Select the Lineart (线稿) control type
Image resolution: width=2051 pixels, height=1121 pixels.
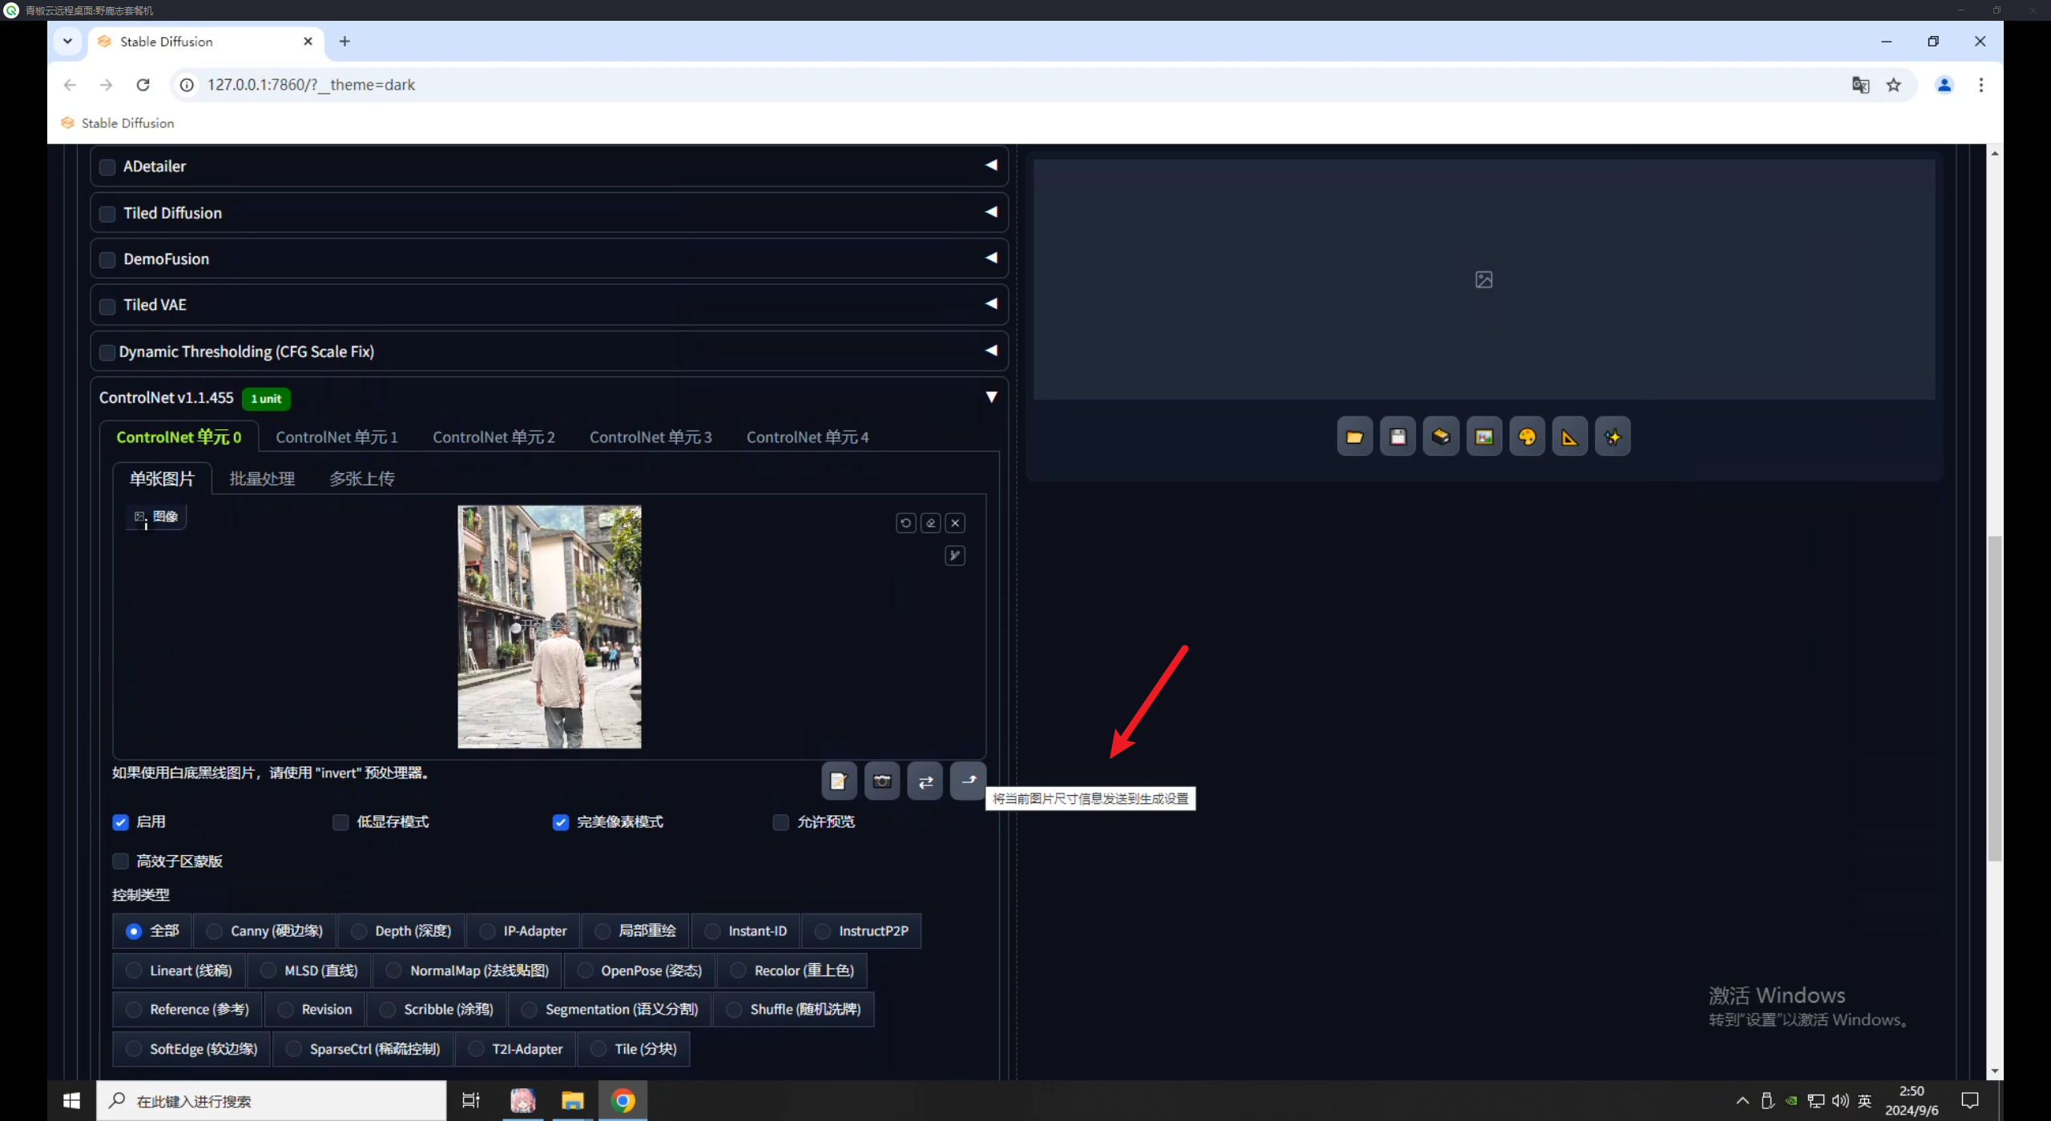click(179, 970)
